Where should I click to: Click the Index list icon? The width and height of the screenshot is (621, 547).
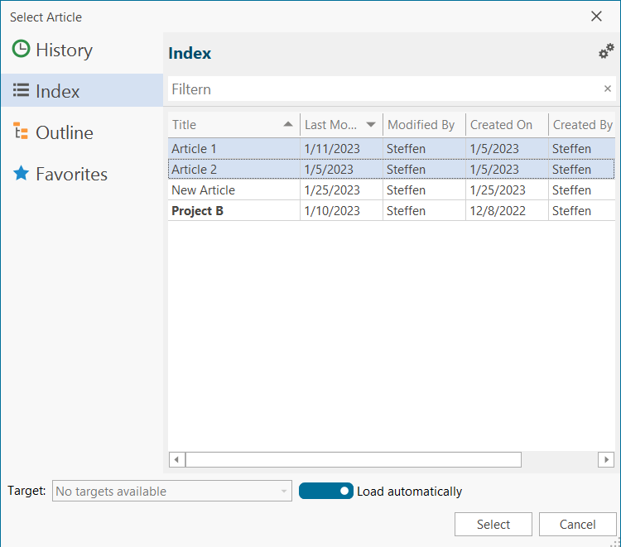[21, 91]
